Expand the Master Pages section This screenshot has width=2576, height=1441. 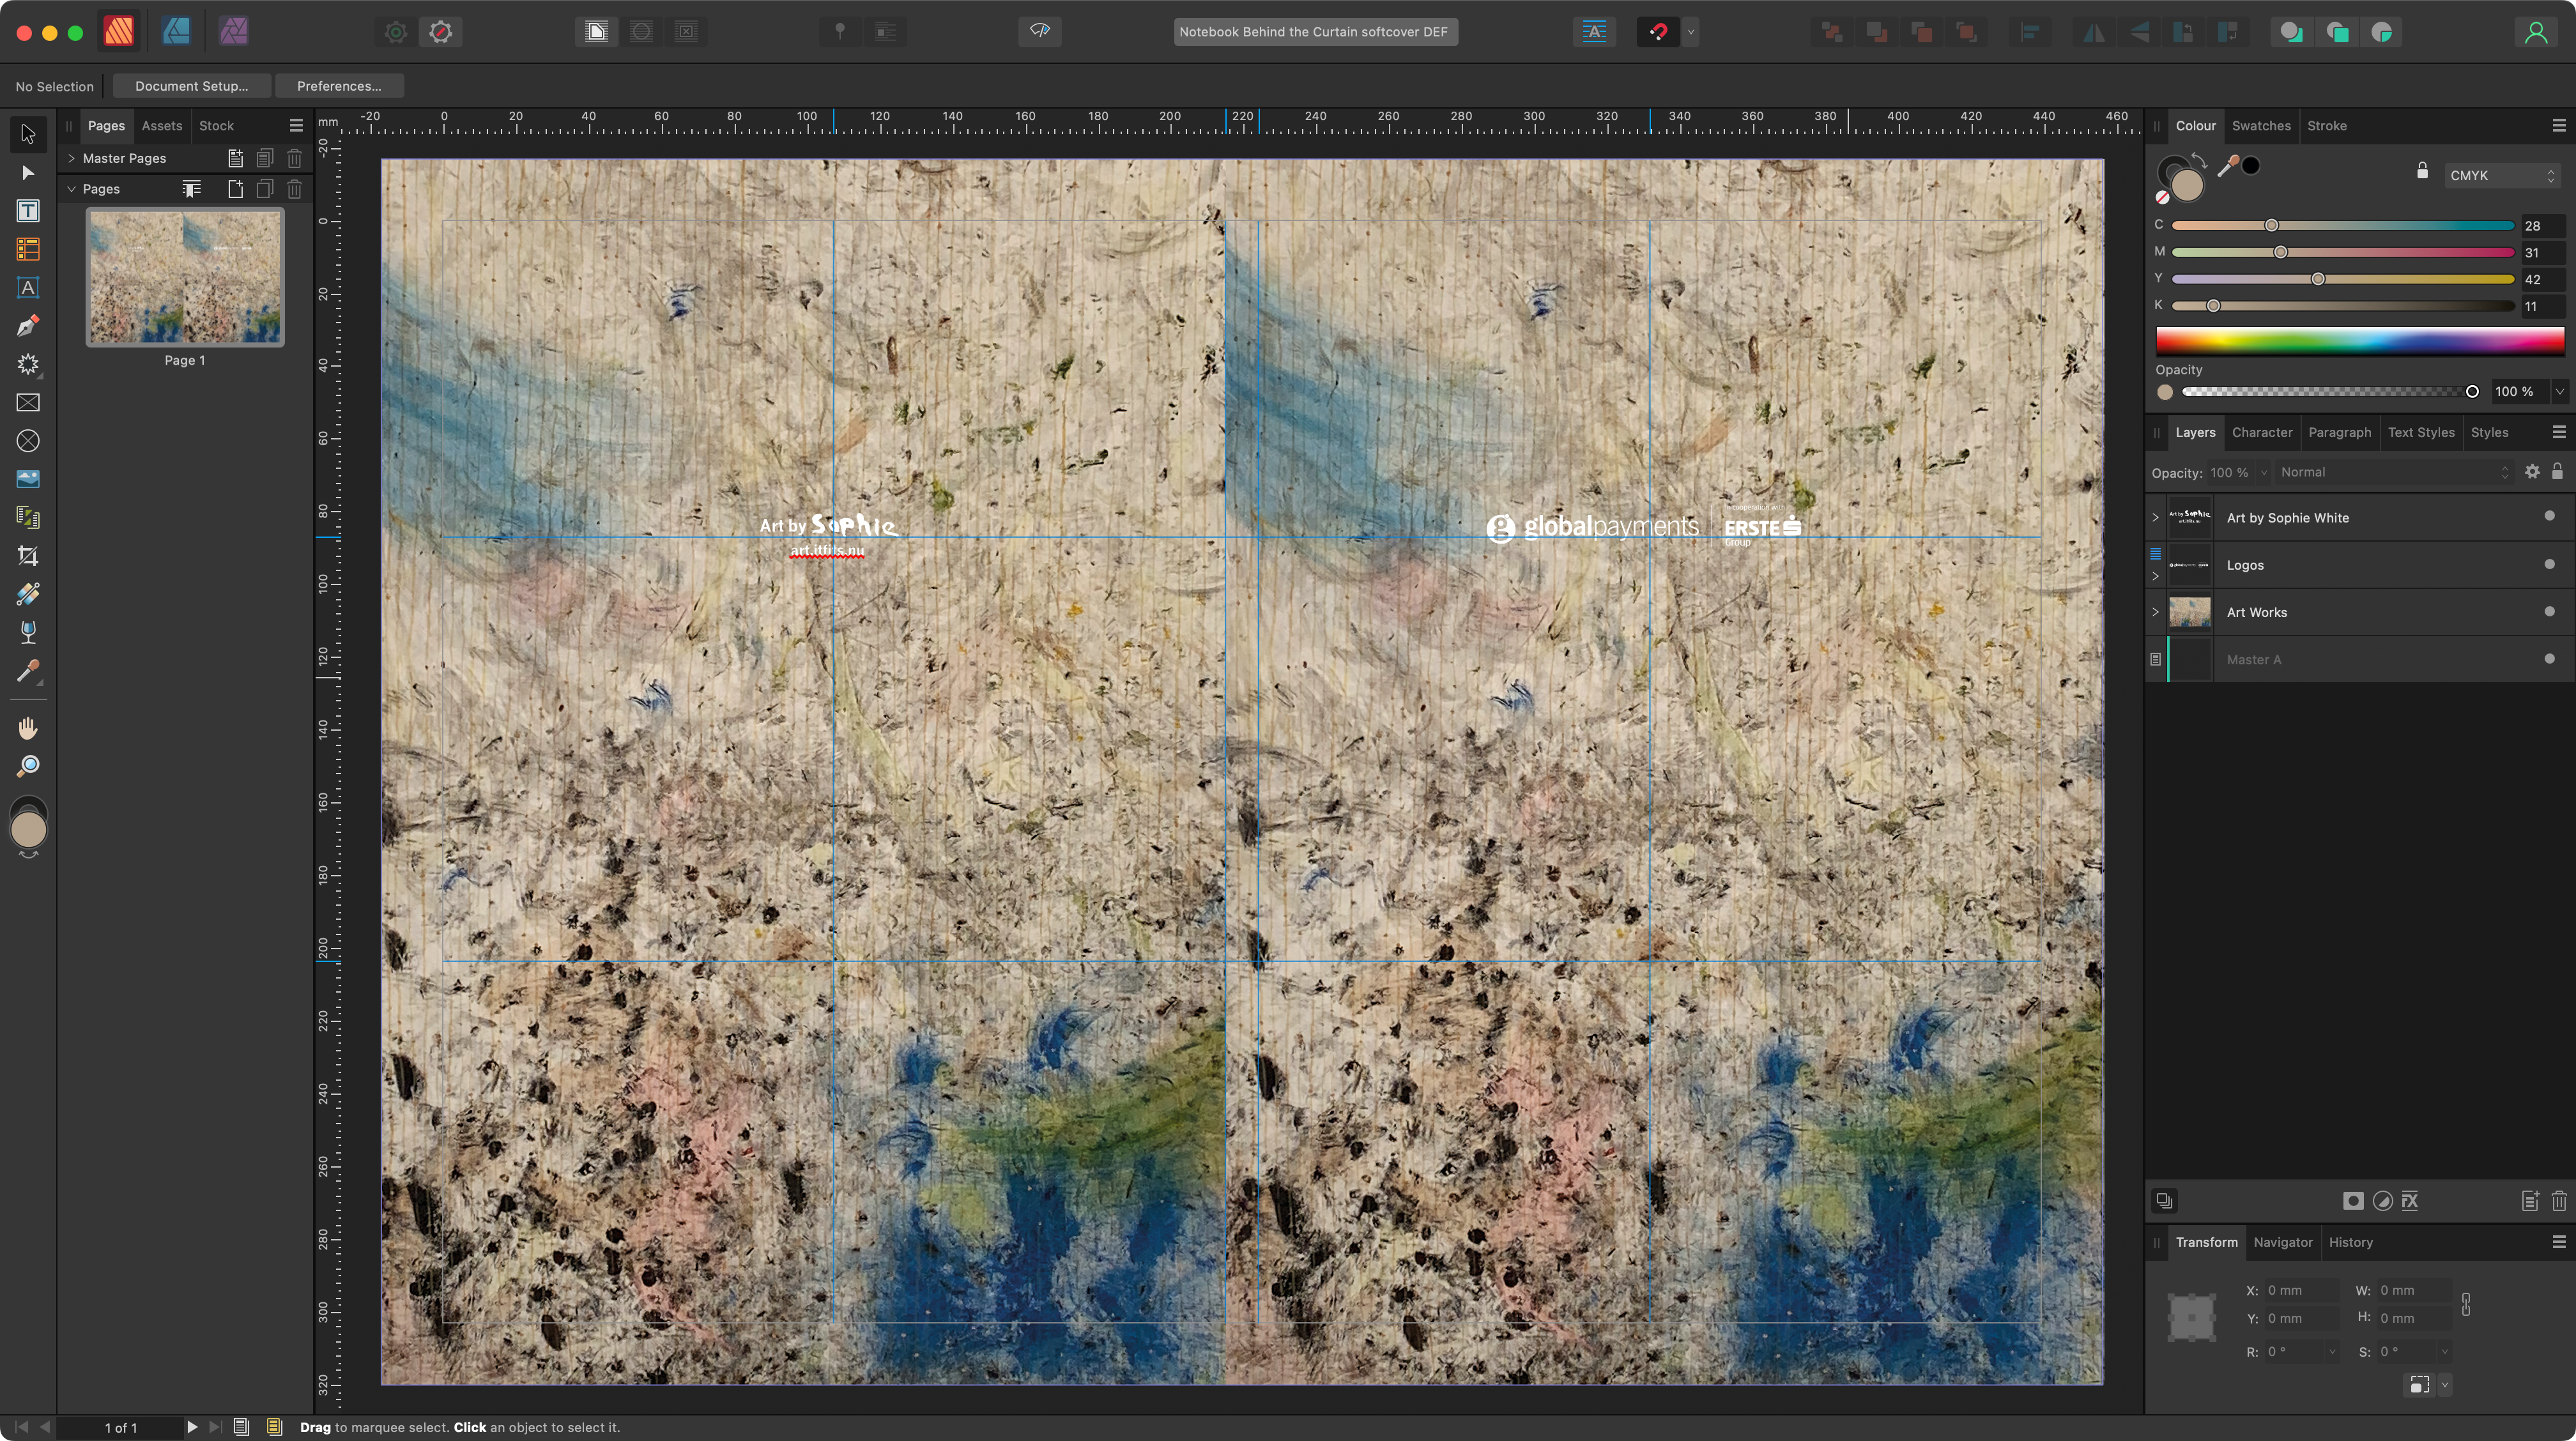pos(71,158)
